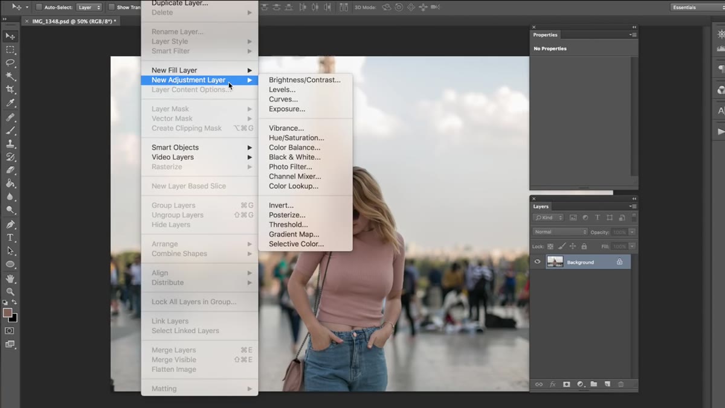Screen dimensions: 725x408
Task: Select the Eraser tool
Action: [x=10, y=170]
